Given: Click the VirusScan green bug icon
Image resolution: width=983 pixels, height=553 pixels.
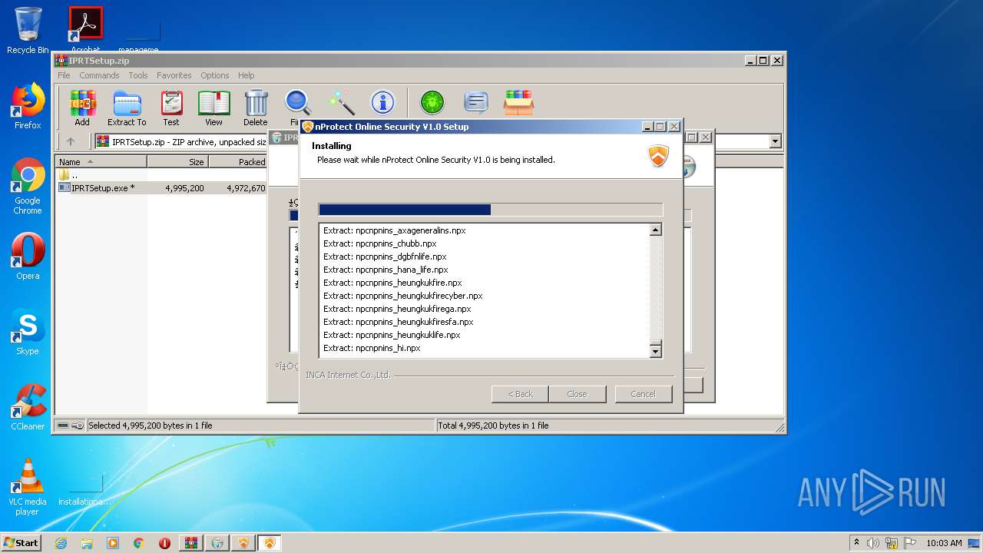Looking at the screenshot, I should 432,102.
